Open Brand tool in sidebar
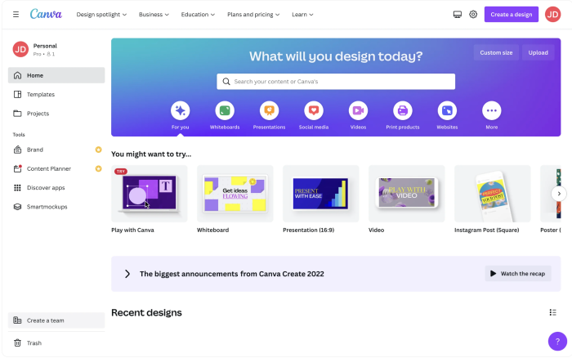This screenshot has width=572, height=358. pos(56,150)
